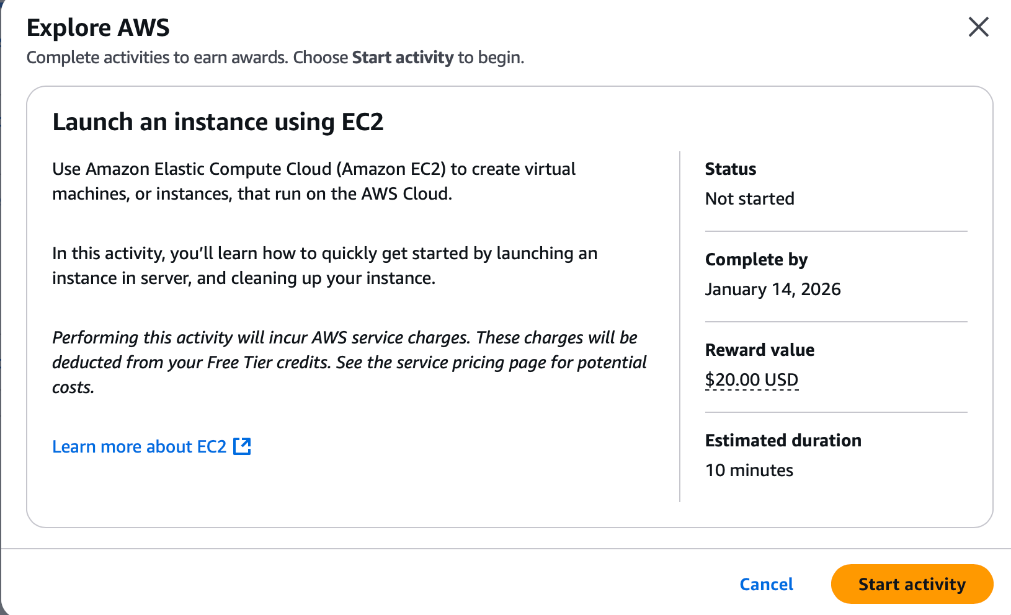Click the external link icon beside EC2 link

point(242,446)
